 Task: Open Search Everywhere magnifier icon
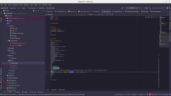165,8
